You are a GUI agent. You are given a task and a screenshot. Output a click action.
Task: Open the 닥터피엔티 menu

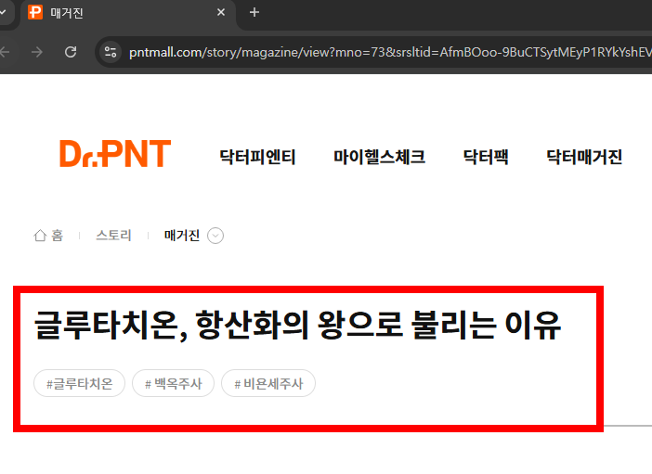257,157
